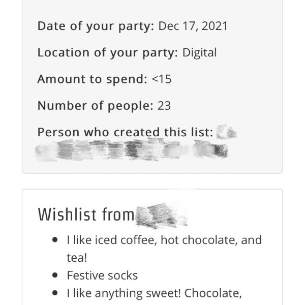This screenshot has width=305, height=305.
Task: Click the smudged name beside Wishlist from
Action: pyautogui.click(x=162, y=216)
